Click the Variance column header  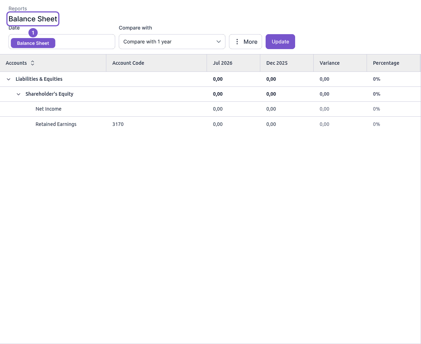[x=340, y=63]
